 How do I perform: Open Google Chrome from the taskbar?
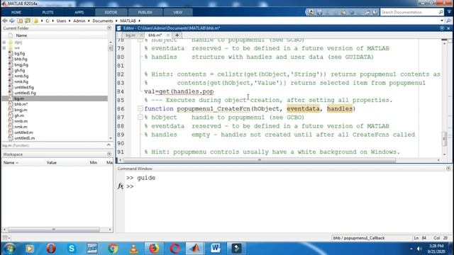coord(113,249)
